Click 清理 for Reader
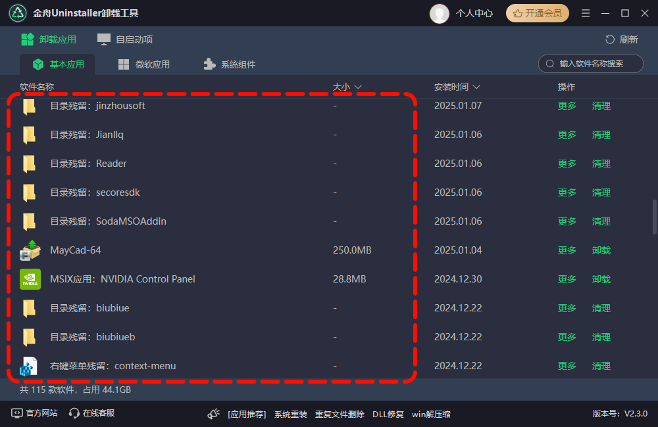This screenshot has height=427, width=658. click(601, 164)
